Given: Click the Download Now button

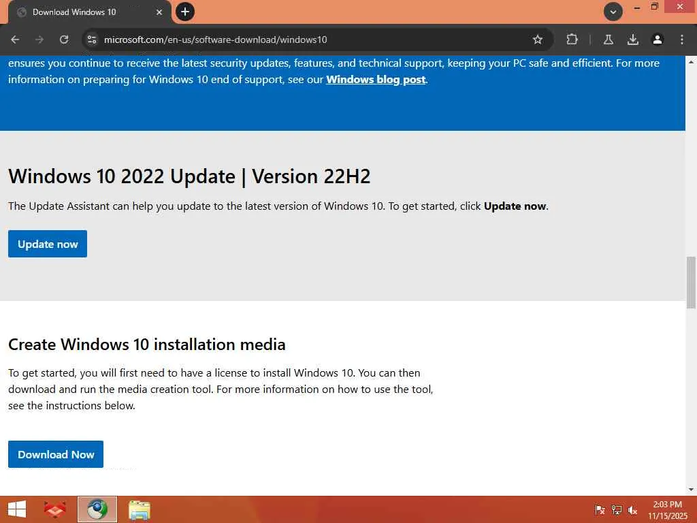Looking at the screenshot, I should click(56, 454).
